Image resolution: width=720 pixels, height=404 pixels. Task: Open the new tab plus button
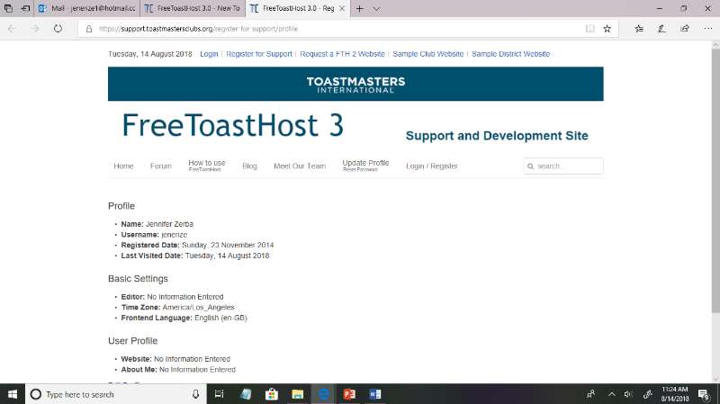(359, 8)
